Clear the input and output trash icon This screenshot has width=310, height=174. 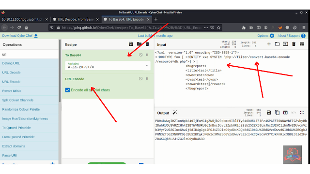click(294, 44)
